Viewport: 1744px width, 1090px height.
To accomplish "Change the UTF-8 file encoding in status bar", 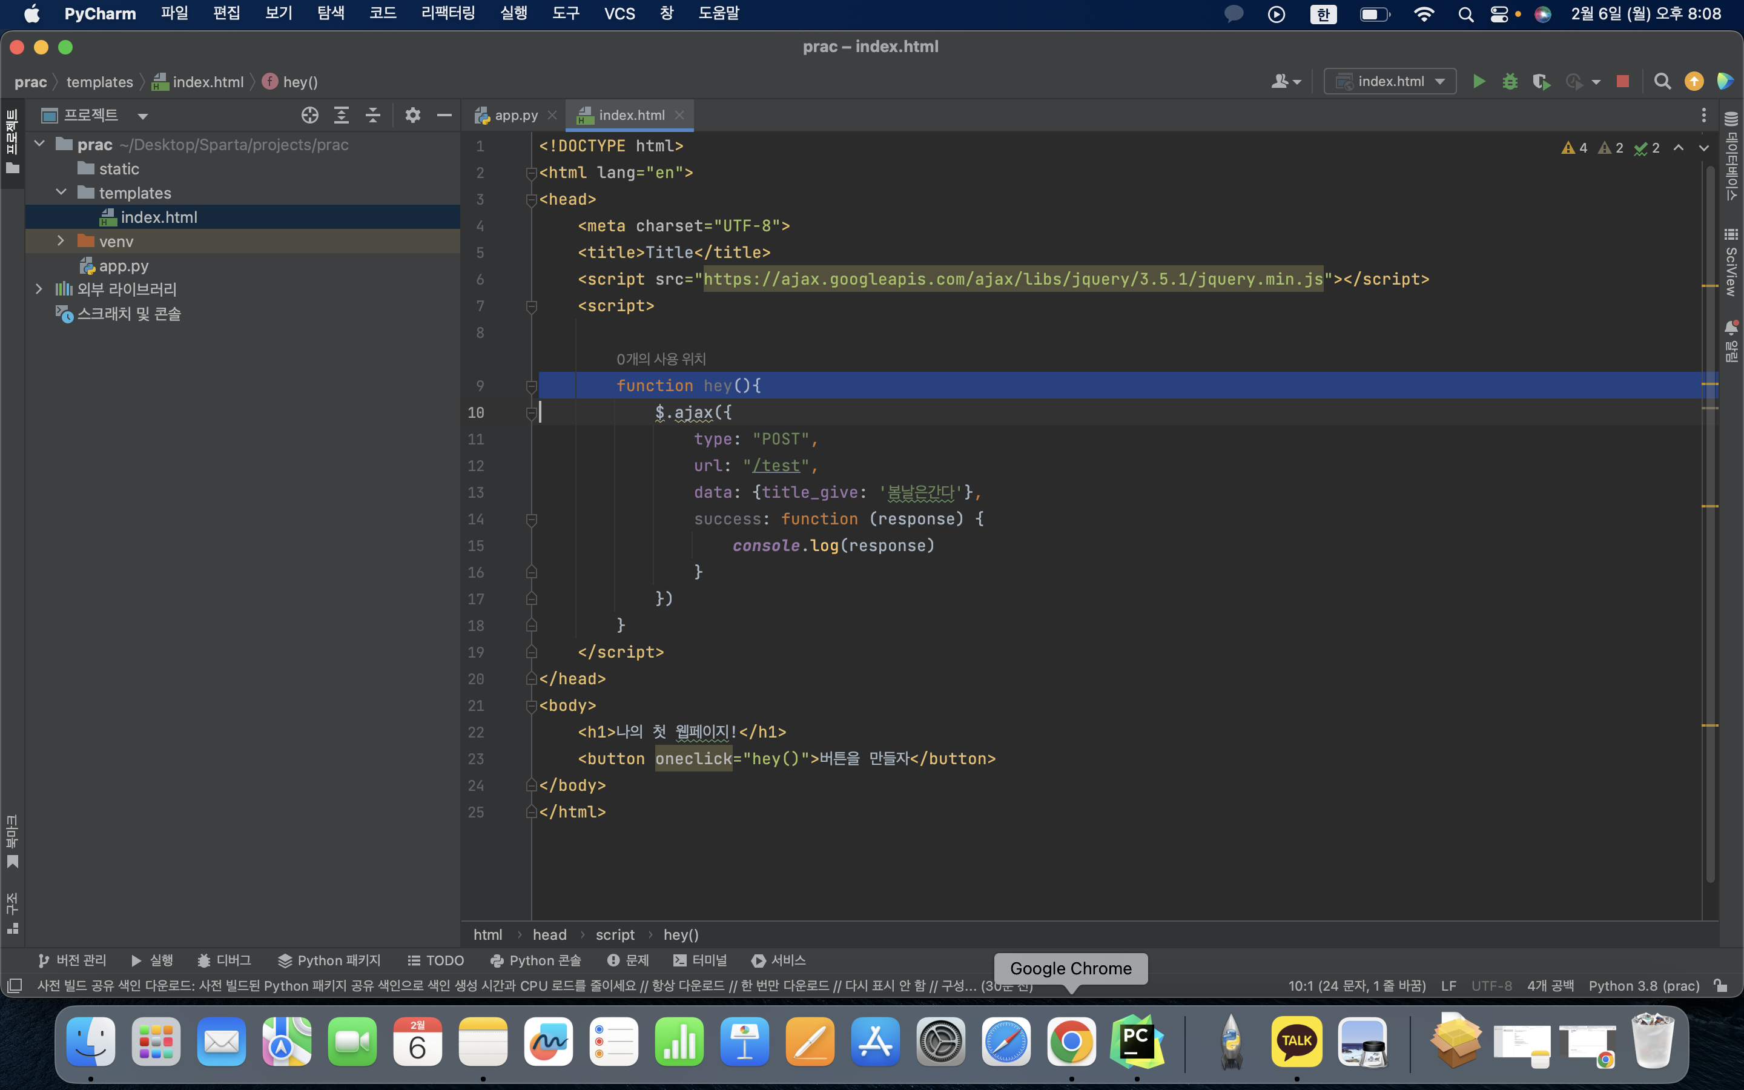I will pos(1491,985).
